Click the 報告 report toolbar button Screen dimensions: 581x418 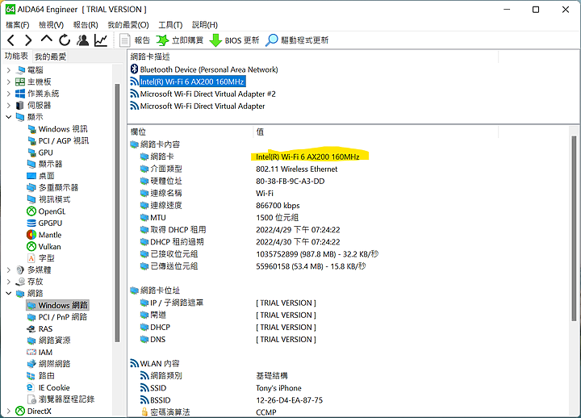pyautogui.click(x=135, y=40)
